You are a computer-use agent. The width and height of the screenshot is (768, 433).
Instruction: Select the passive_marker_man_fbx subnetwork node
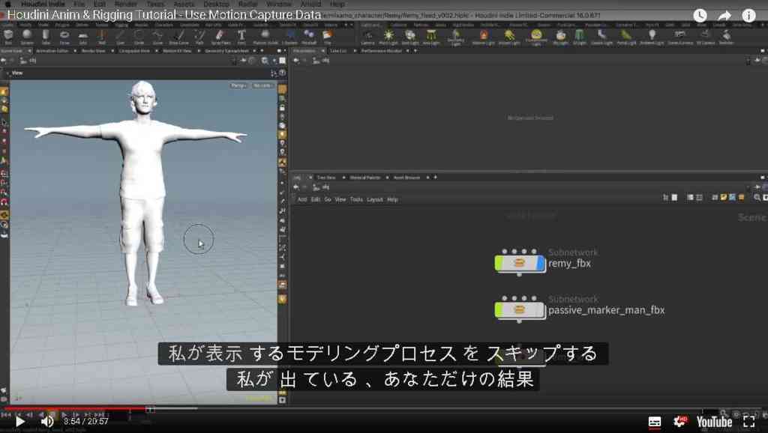(x=520, y=309)
